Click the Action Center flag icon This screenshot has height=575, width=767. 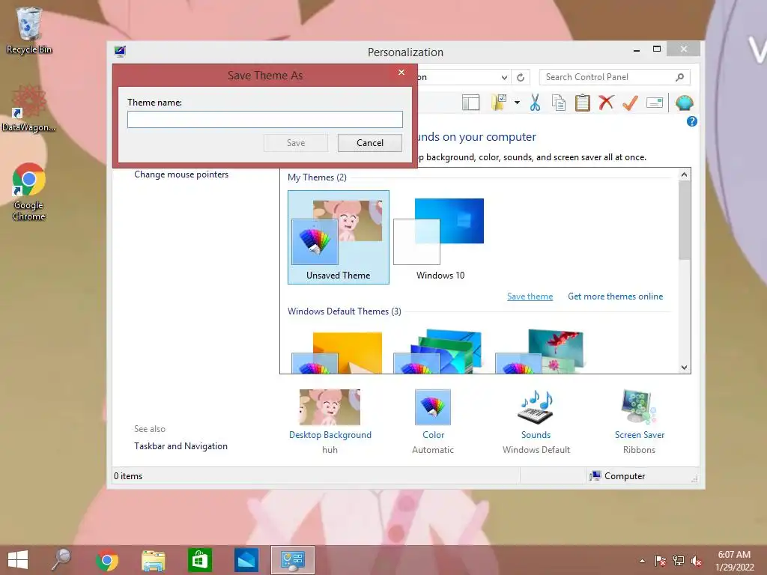click(x=660, y=561)
